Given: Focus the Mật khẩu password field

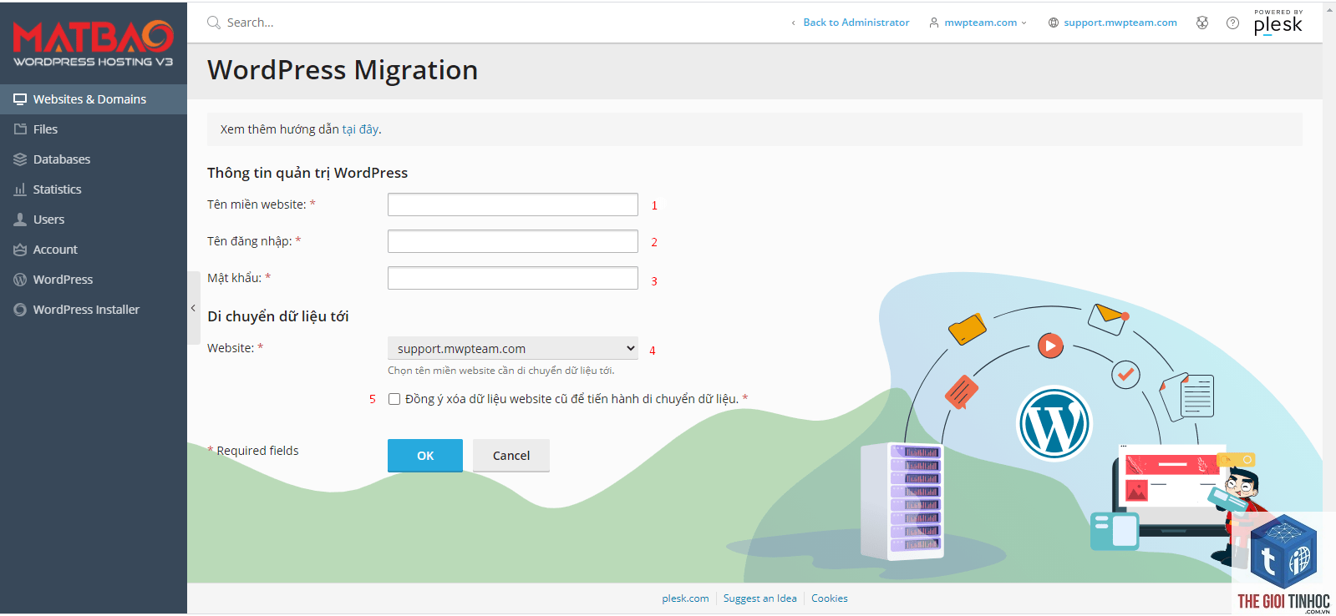Looking at the screenshot, I should [x=513, y=278].
